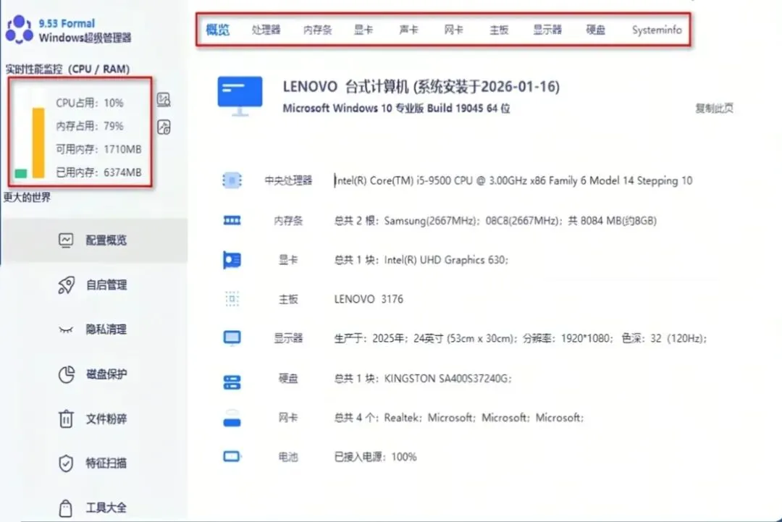Click the 实时性能监控 heading

[x=67, y=69]
